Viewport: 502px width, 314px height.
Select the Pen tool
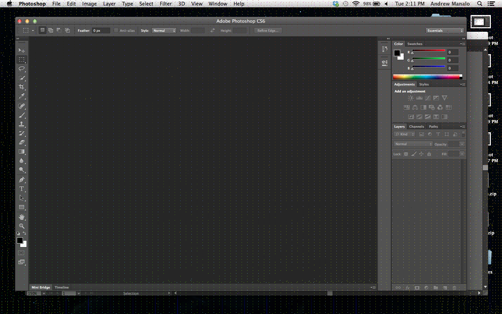coord(22,180)
